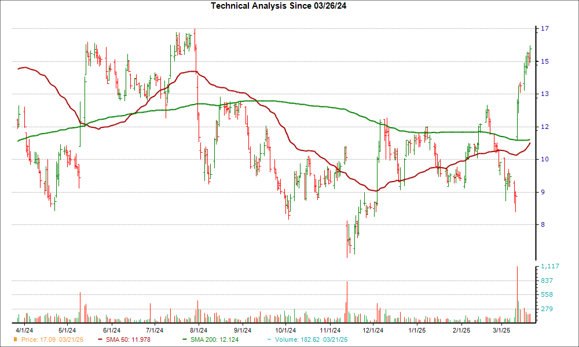Image resolution: width=579 pixels, height=347 pixels.
Task: Click the price axis label 10
Action: pos(545,159)
